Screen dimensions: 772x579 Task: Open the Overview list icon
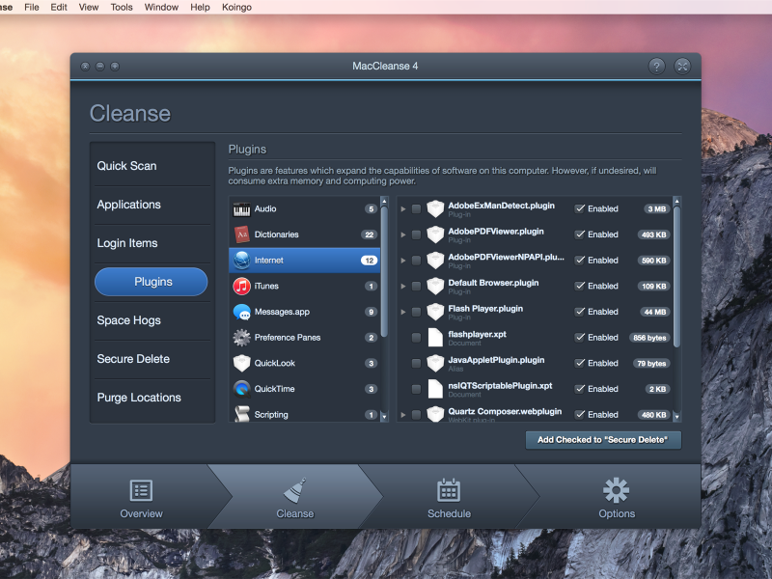coord(141,490)
